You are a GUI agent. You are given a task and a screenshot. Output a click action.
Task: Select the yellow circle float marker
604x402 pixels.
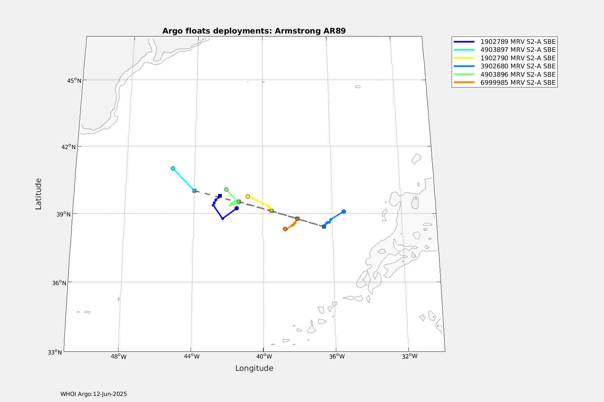(x=248, y=197)
